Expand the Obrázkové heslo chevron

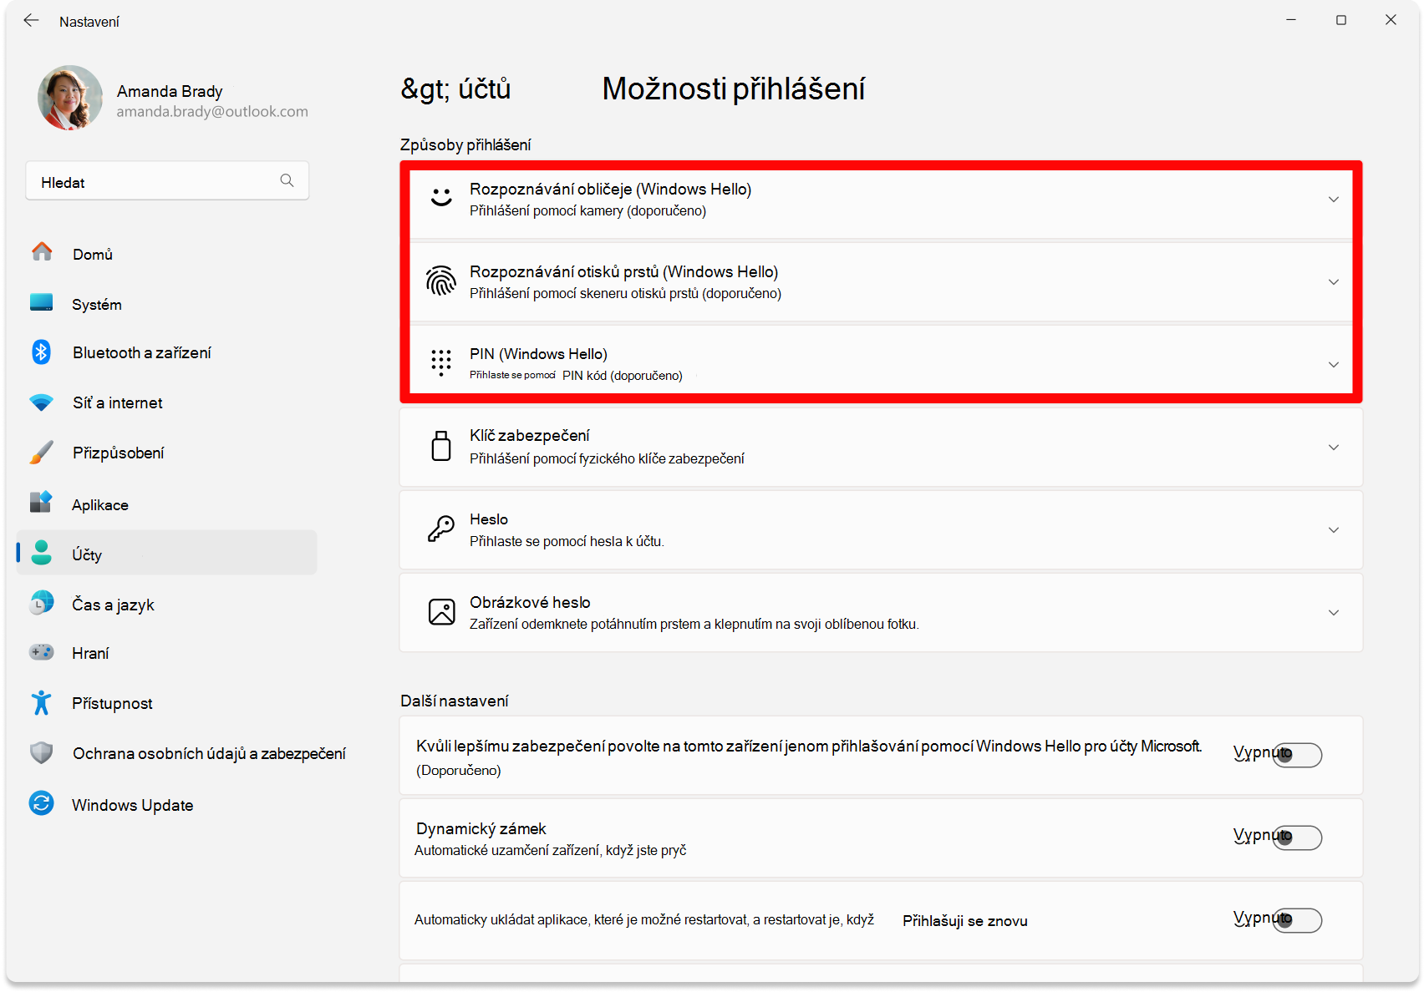(x=1334, y=613)
